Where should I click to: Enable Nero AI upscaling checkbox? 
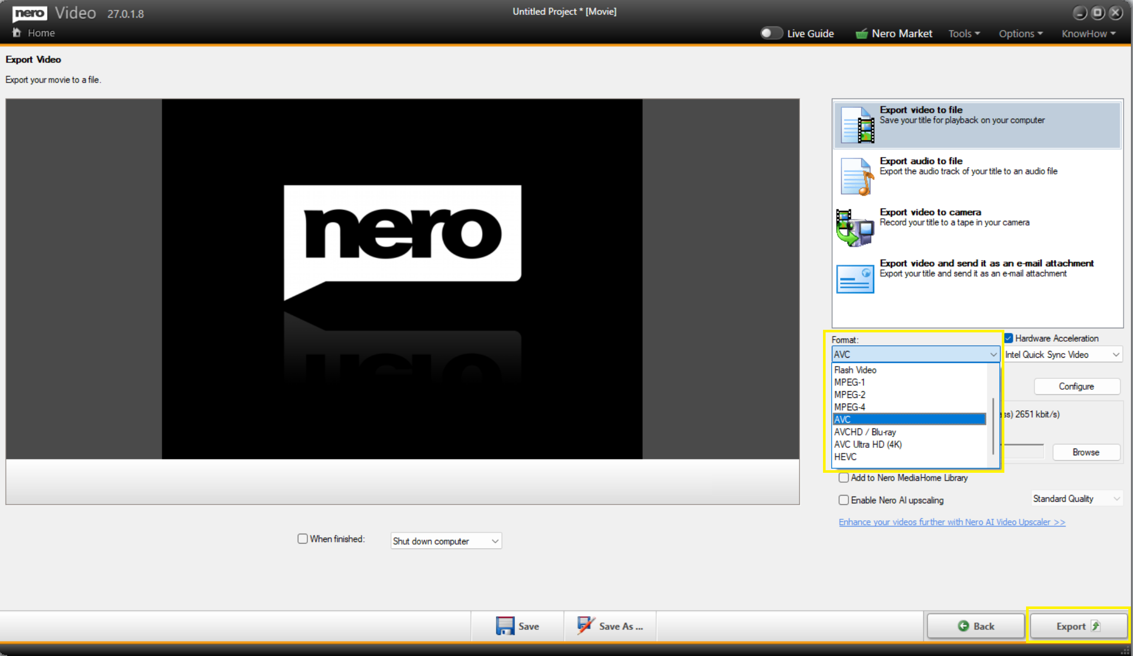click(844, 500)
